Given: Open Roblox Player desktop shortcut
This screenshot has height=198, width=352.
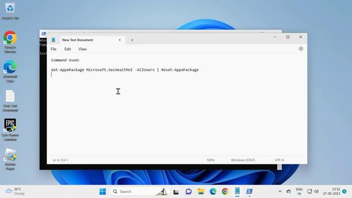Looking at the screenshot, I should (10, 159).
